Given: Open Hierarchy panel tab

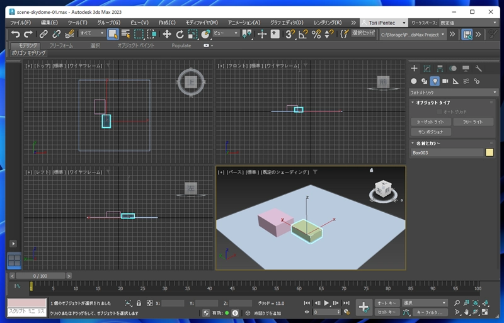Looking at the screenshot, I should point(440,69).
